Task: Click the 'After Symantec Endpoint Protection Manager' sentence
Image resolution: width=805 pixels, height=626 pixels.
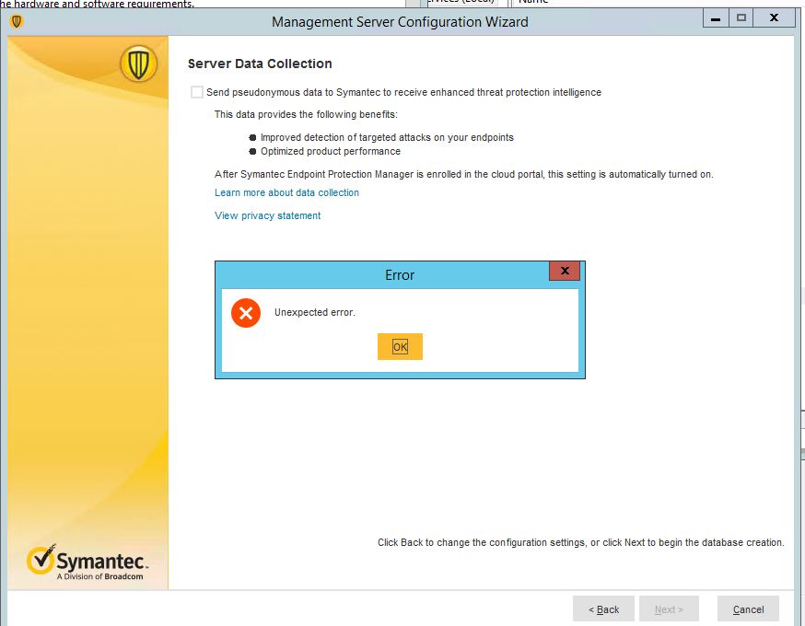Action: click(x=463, y=175)
